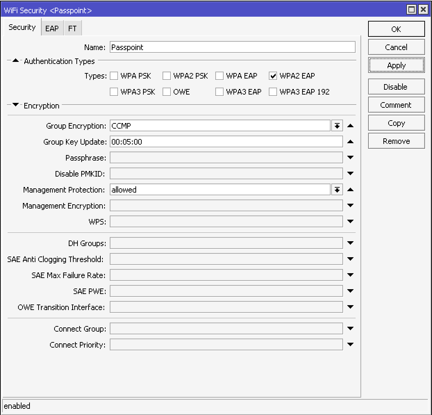Image resolution: width=432 pixels, height=415 pixels.
Task: Remove the Passpoint security profile
Action: pos(396,141)
